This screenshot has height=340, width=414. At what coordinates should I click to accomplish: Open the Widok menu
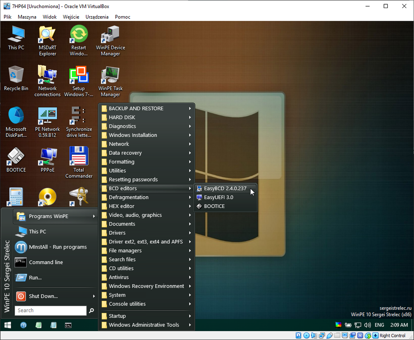tap(50, 17)
